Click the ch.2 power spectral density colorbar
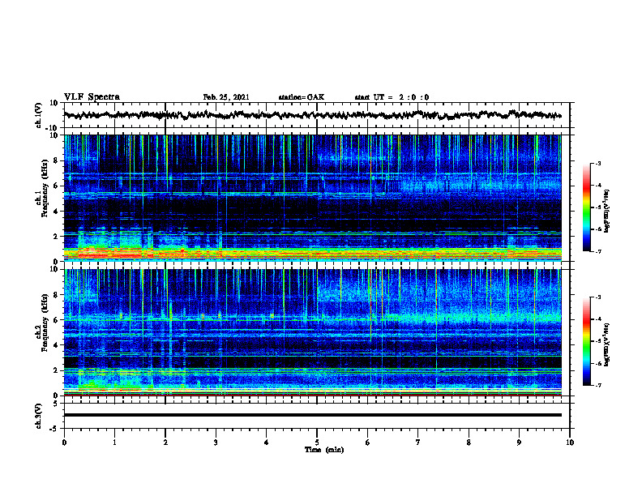Viewport: 642px width, 496px height. pyautogui.click(x=586, y=341)
